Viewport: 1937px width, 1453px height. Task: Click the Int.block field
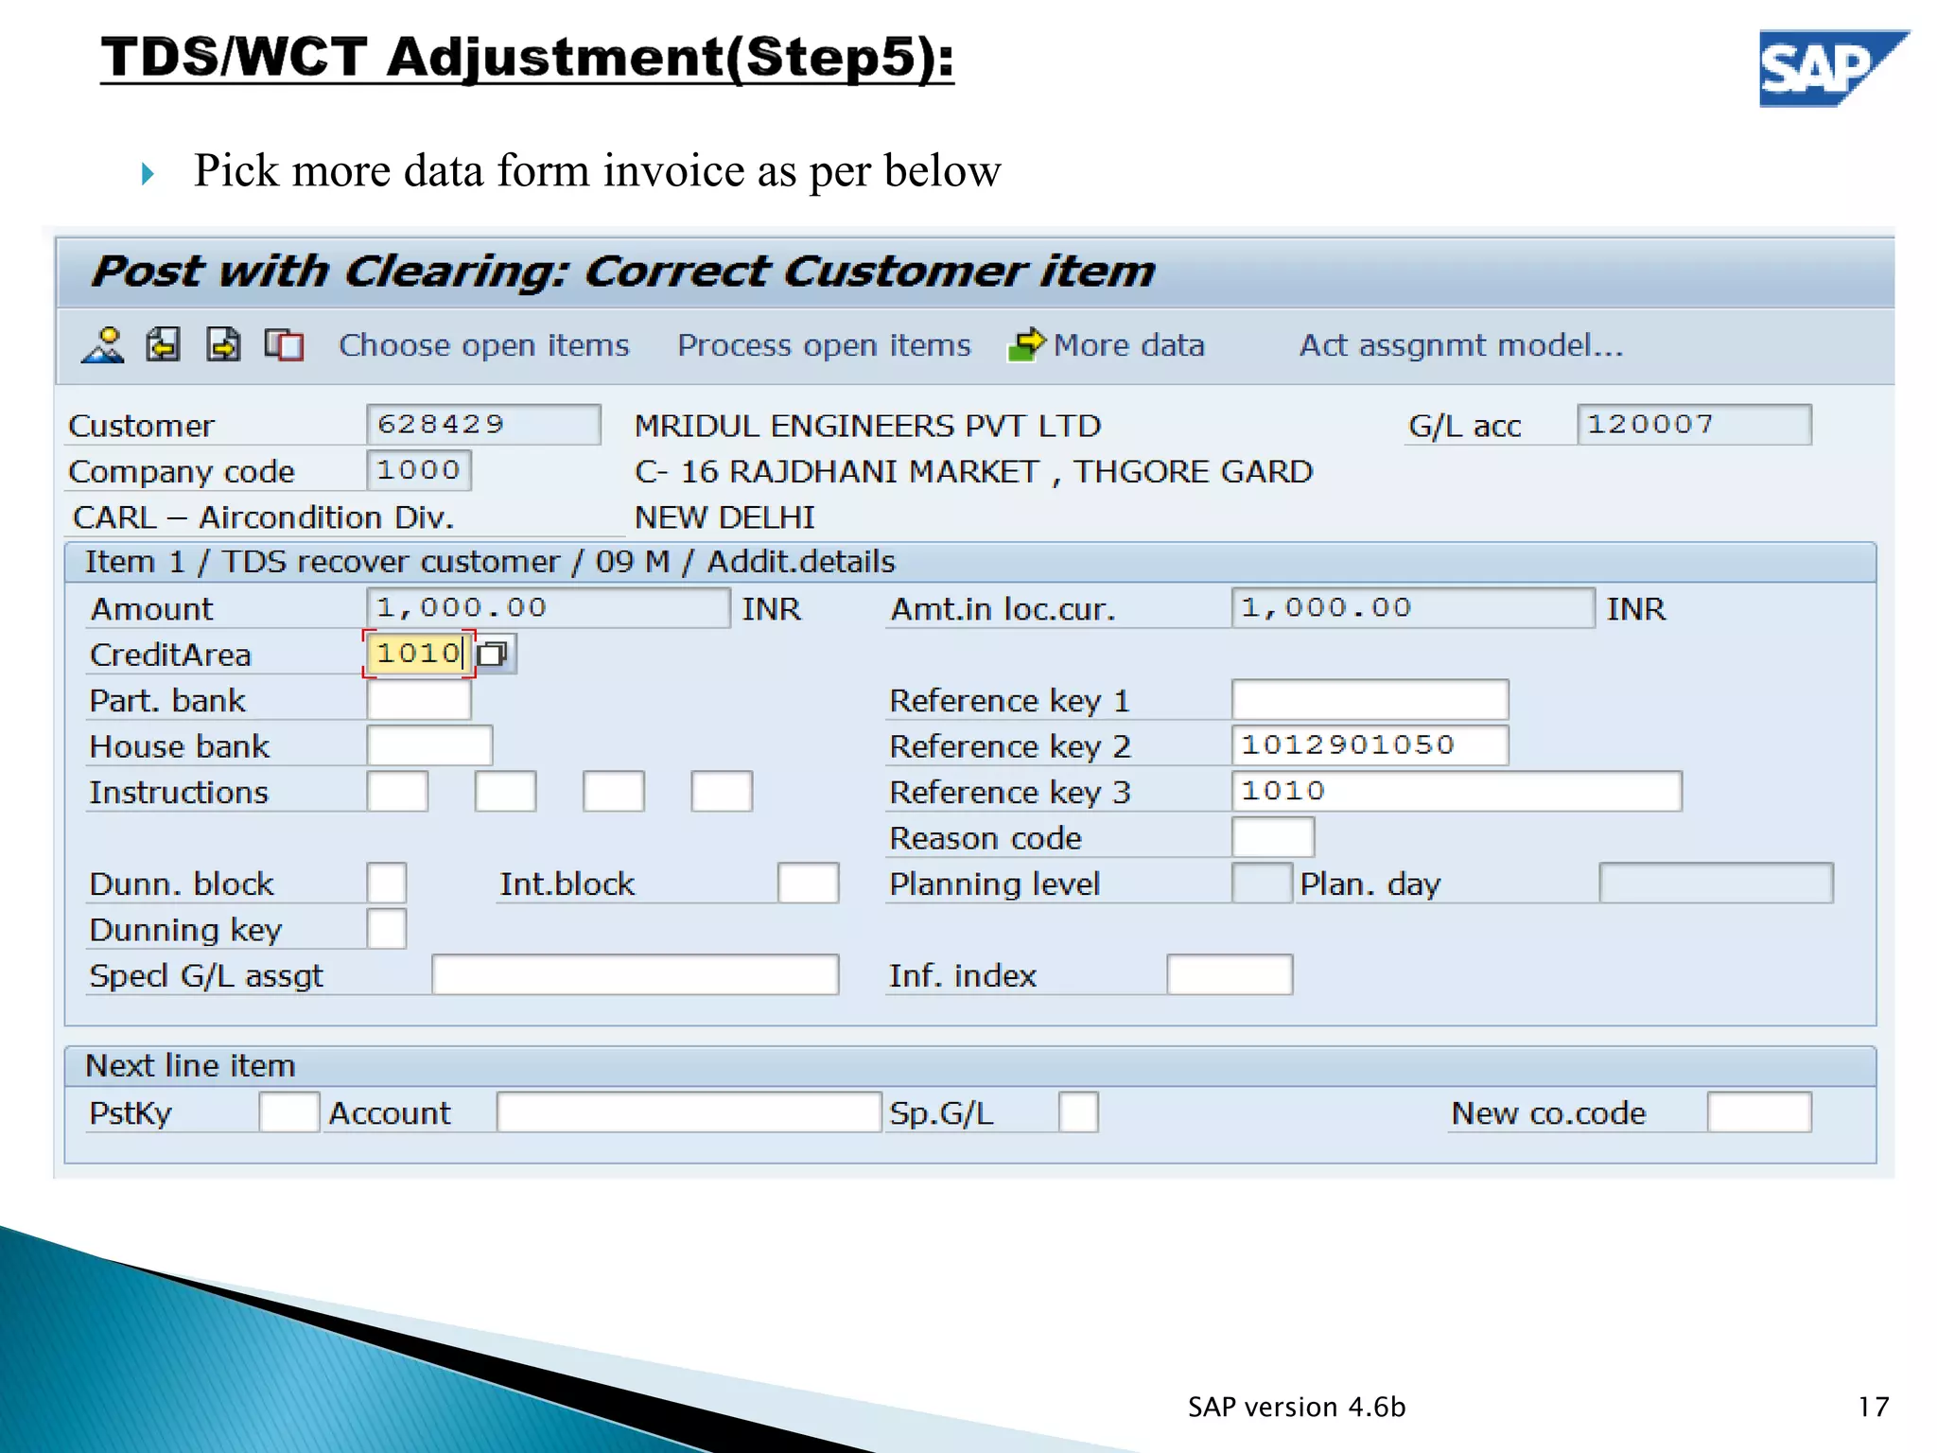(809, 884)
